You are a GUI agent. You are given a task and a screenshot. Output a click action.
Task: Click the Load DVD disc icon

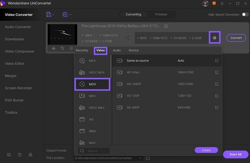65,14
